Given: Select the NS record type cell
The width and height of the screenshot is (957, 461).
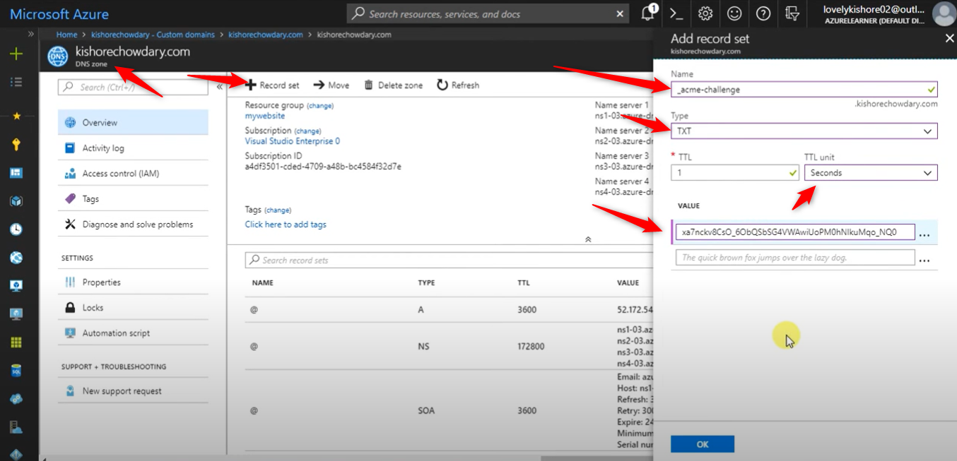Looking at the screenshot, I should 423,347.
